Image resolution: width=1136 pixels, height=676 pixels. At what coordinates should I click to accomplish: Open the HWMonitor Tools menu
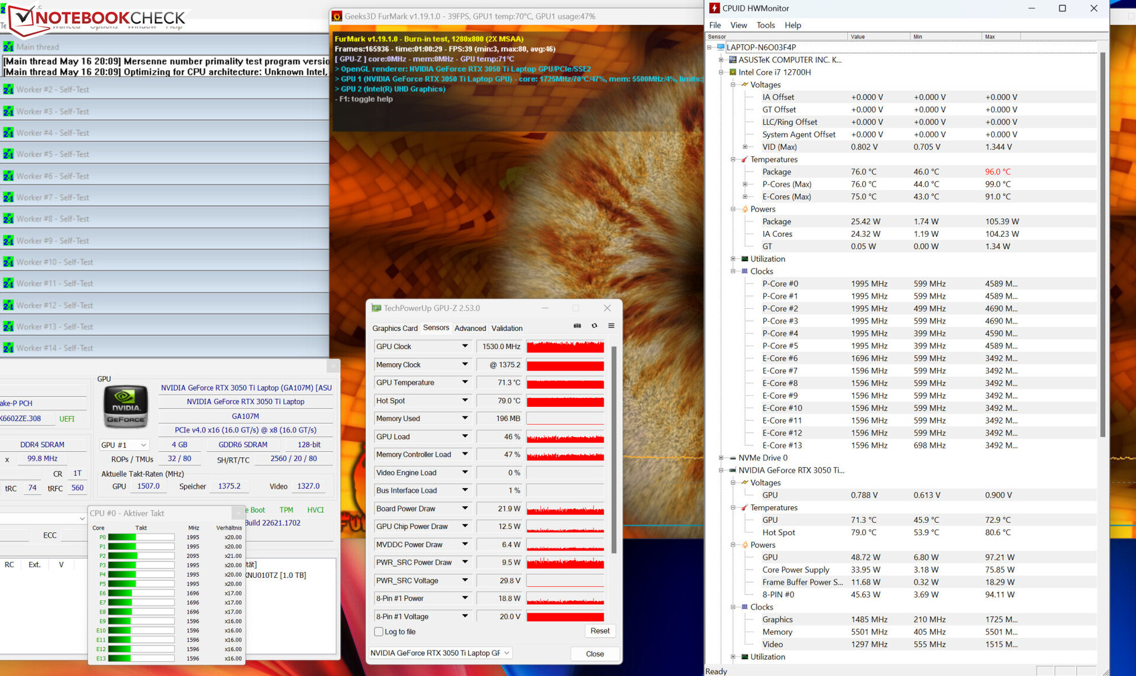pyautogui.click(x=765, y=25)
